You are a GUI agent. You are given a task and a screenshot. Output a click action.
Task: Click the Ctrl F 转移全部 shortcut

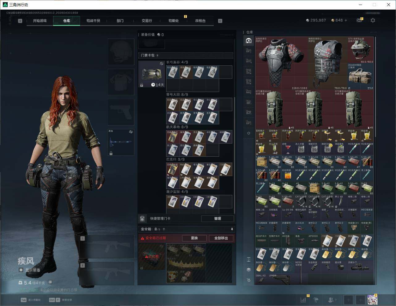click(61, 300)
